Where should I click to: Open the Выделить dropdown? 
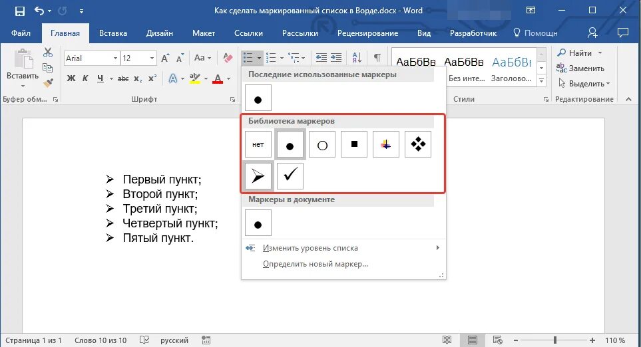tap(584, 83)
